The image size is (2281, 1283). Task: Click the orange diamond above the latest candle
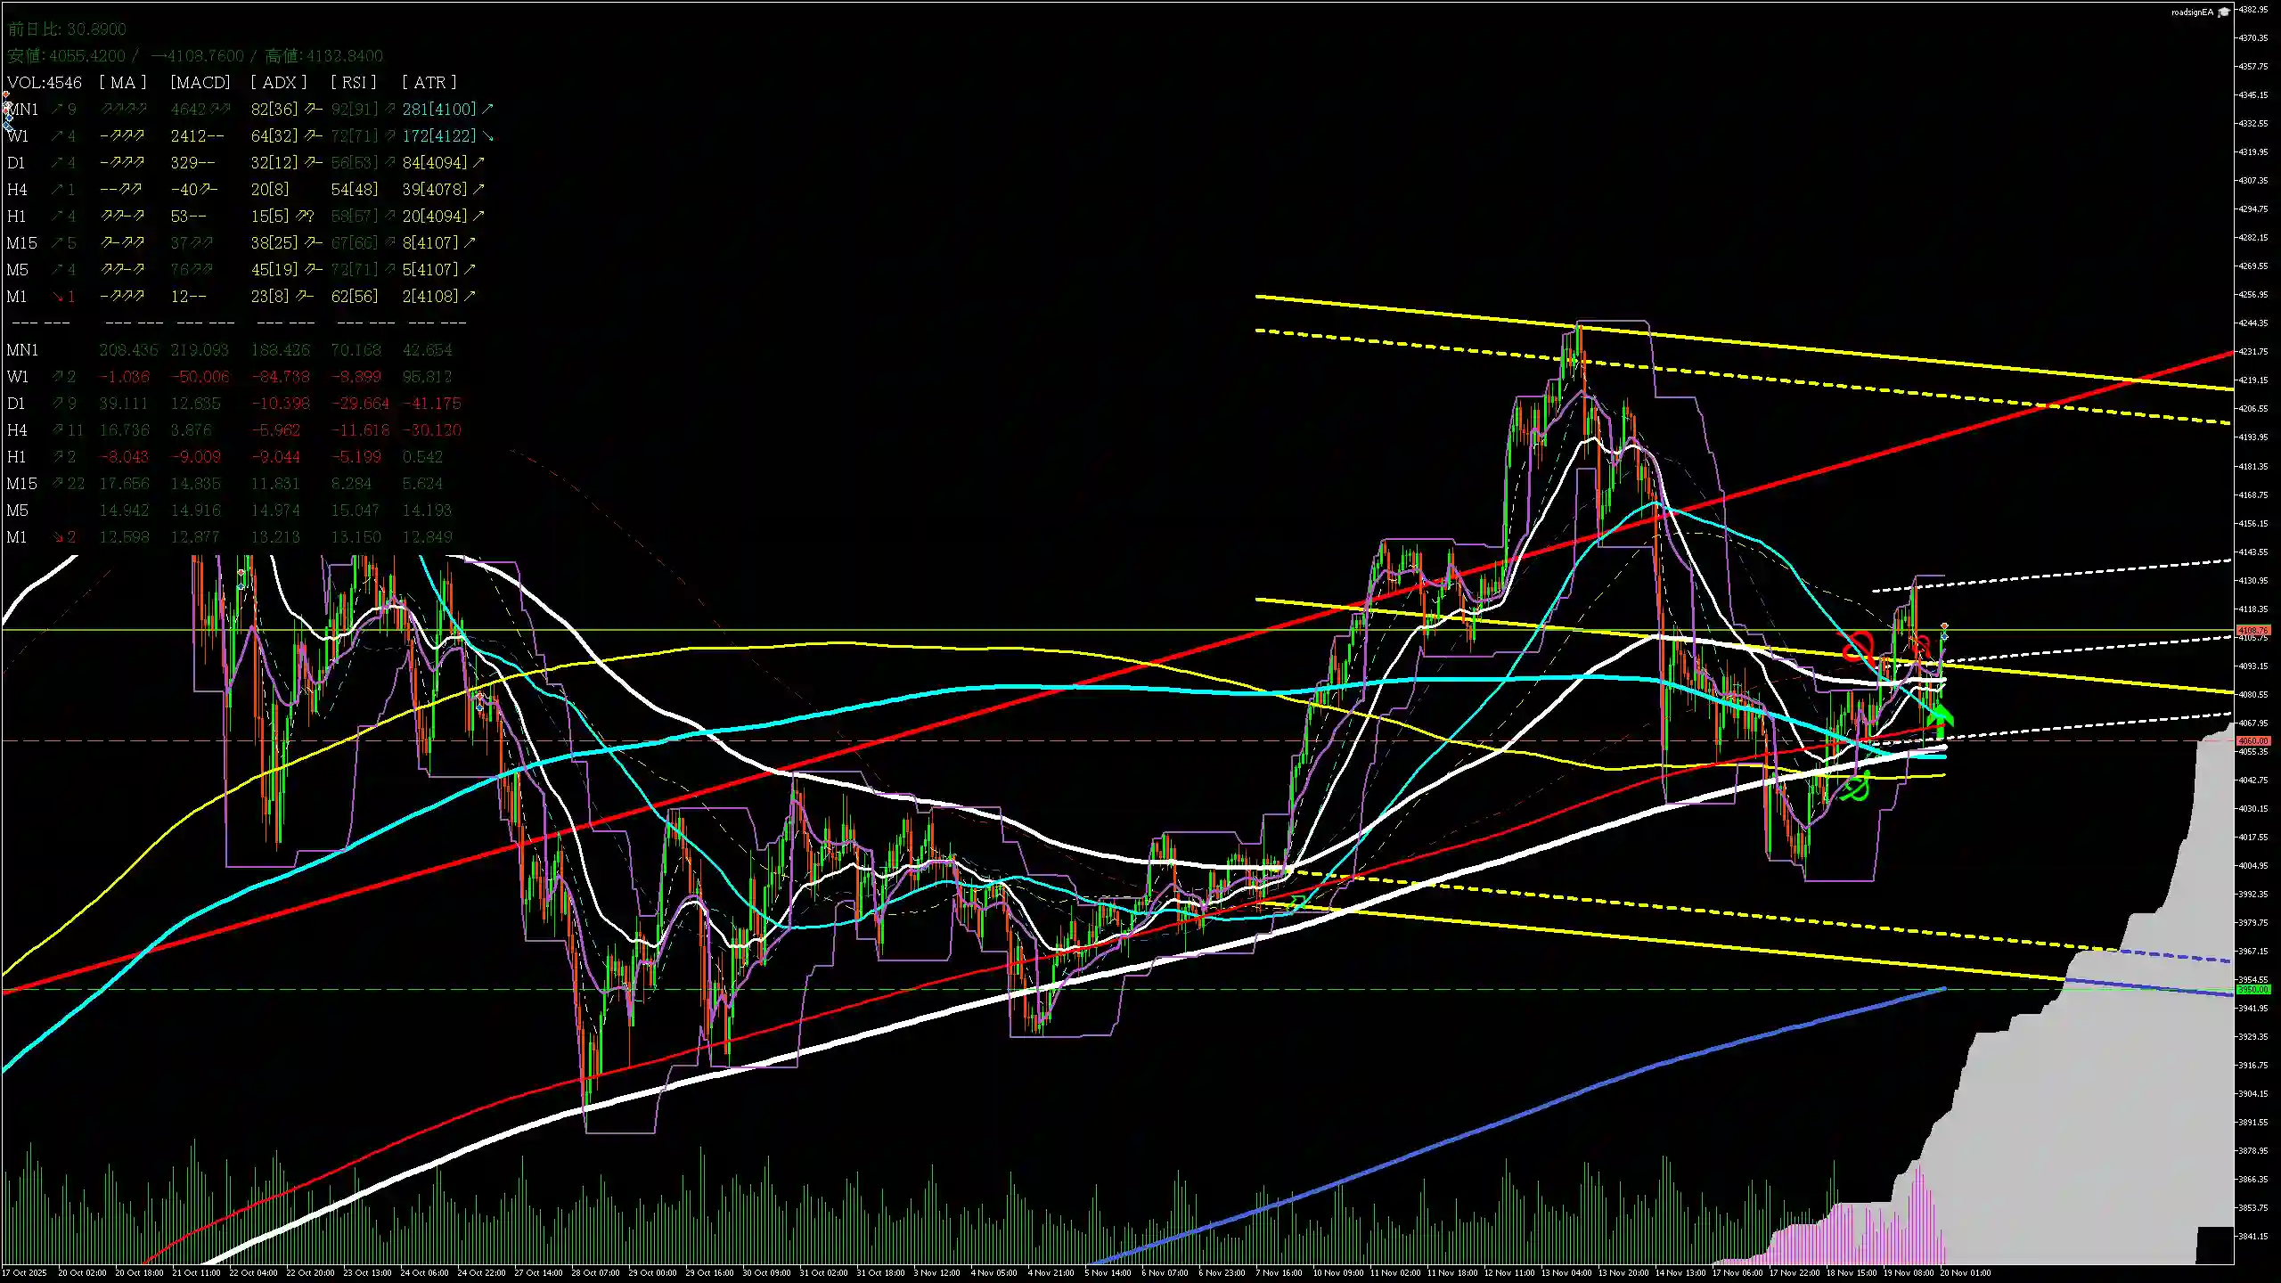[1944, 626]
